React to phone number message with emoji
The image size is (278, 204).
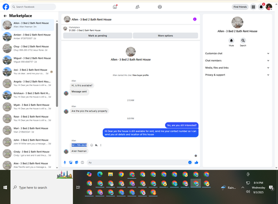coord(92,145)
